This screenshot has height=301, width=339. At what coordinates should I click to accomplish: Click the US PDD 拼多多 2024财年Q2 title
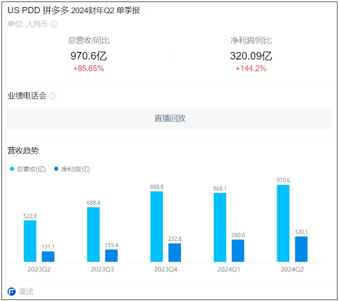pyautogui.click(x=74, y=10)
